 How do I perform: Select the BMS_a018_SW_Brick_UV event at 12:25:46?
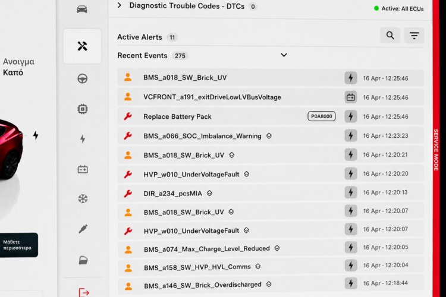coord(271,78)
